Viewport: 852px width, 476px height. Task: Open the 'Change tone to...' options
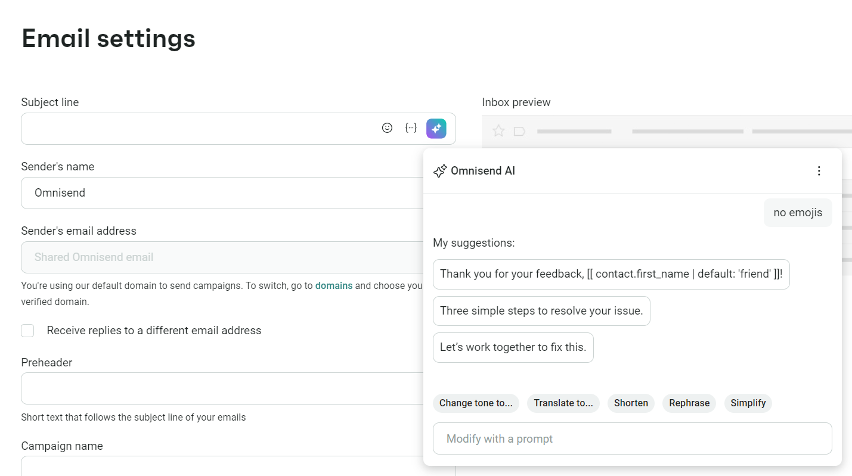coord(476,403)
